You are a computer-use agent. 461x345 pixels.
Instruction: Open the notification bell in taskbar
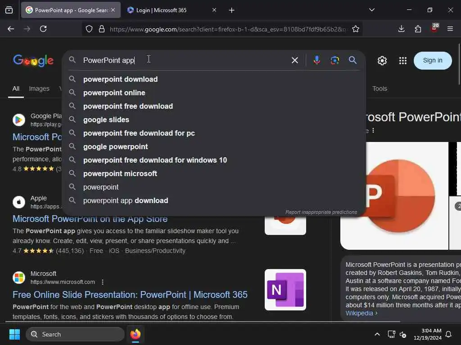pos(449,334)
